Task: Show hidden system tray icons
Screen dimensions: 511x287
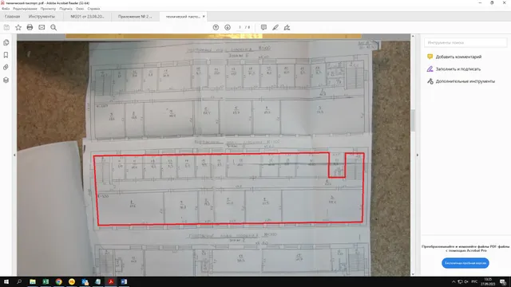Action: (454, 281)
